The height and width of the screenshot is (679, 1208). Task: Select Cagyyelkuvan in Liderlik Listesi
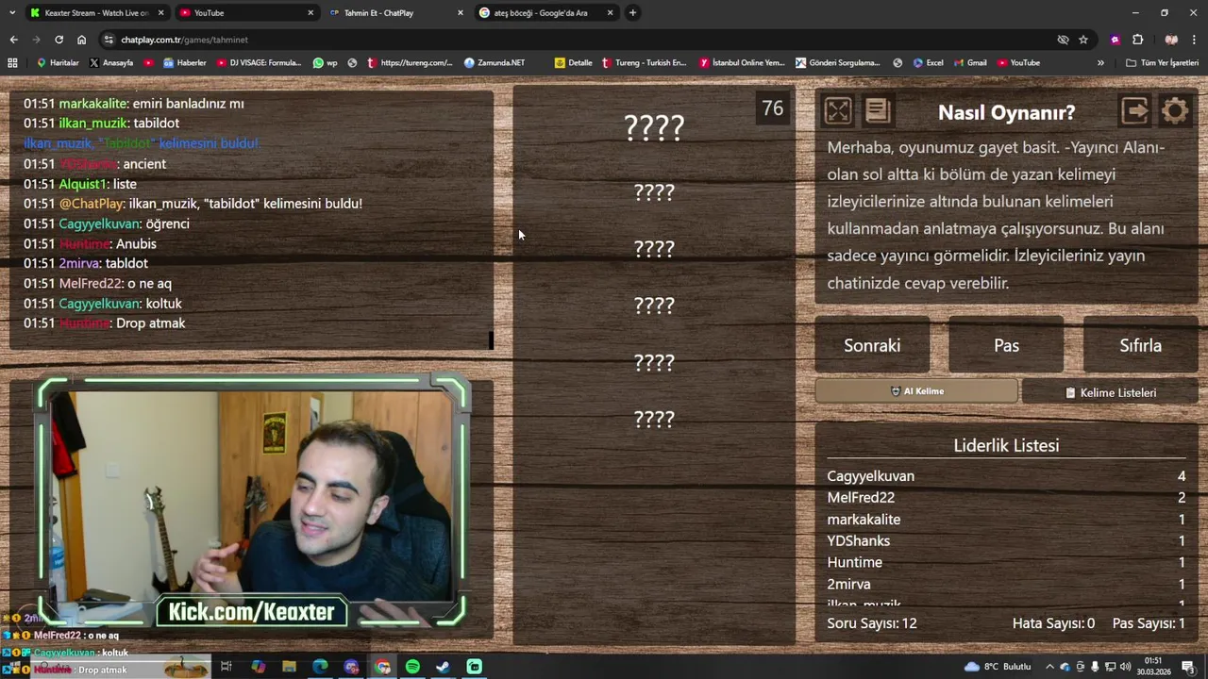point(1006,476)
